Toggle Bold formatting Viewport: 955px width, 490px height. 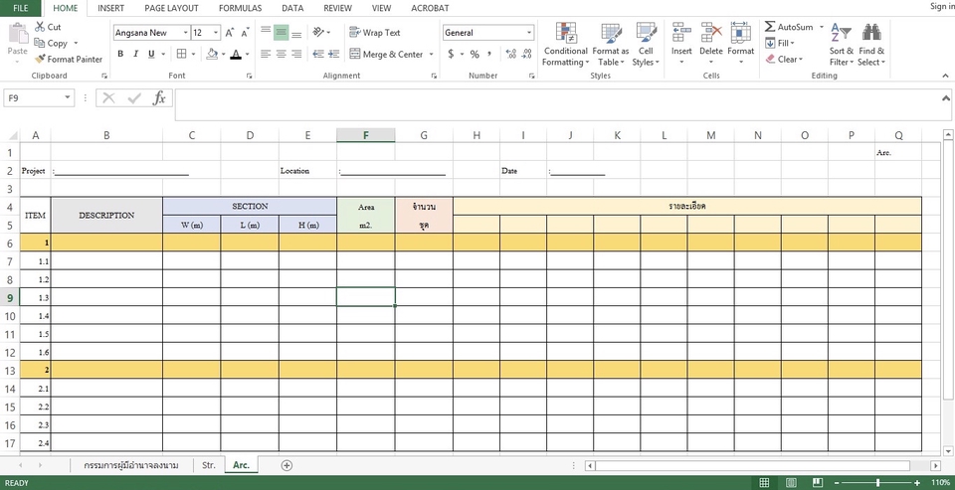120,54
